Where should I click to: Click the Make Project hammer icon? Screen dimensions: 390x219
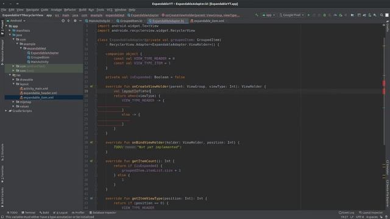pos(257,15)
